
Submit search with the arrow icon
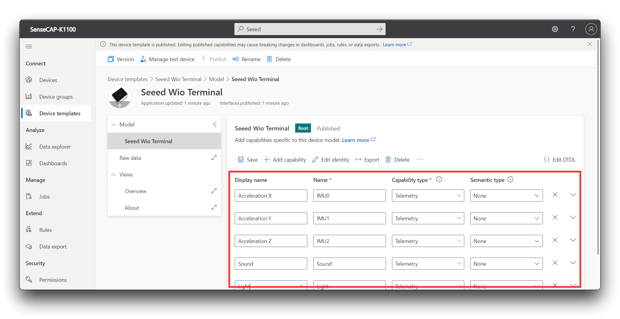coord(379,29)
